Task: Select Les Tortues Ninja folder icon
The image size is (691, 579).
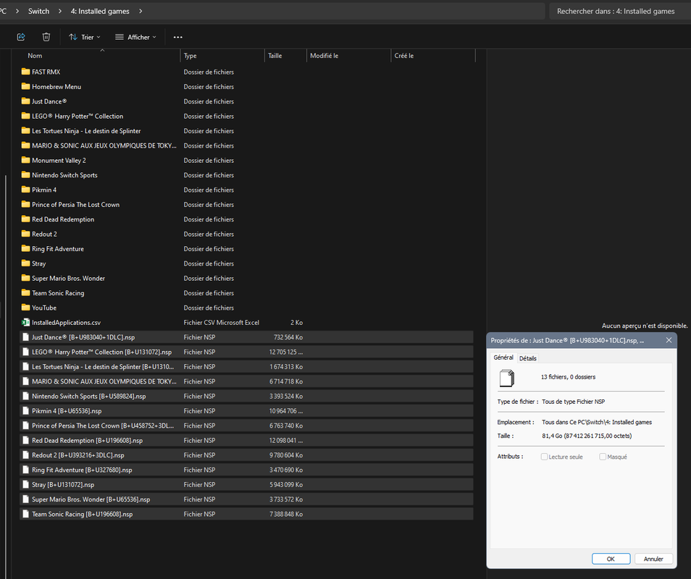Action: pyautogui.click(x=25, y=130)
